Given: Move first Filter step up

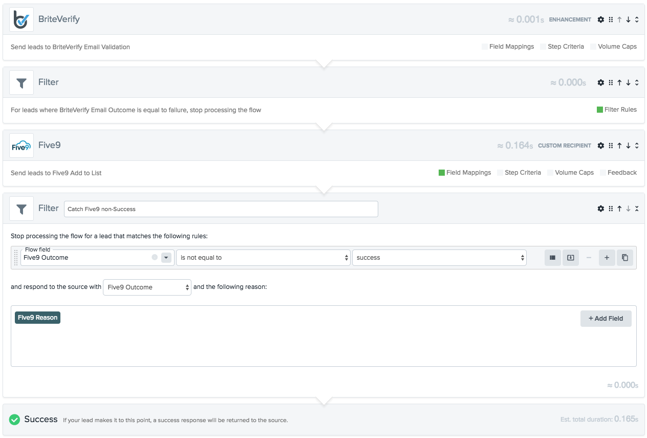Looking at the screenshot, I should [619, 82].
